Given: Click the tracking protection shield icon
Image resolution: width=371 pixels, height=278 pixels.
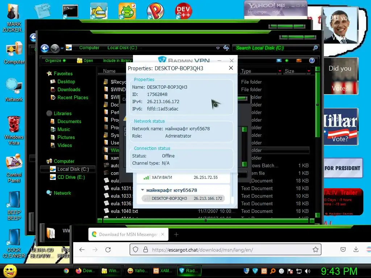Looking at the screenshot, I should click(136, 250).
